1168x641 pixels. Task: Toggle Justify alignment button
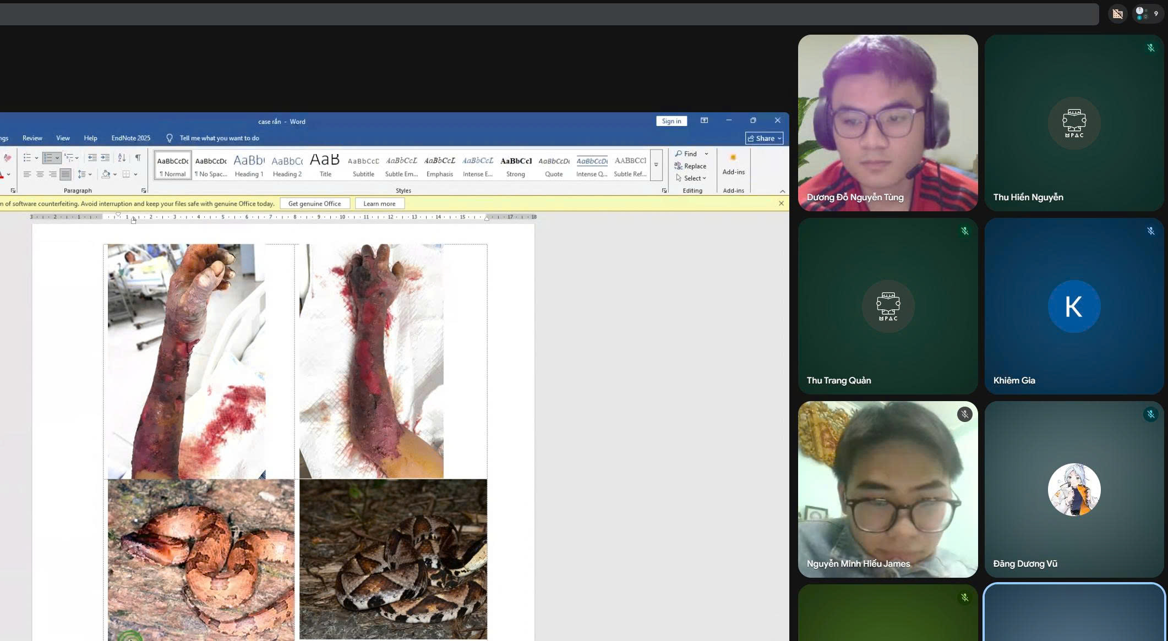66,174
